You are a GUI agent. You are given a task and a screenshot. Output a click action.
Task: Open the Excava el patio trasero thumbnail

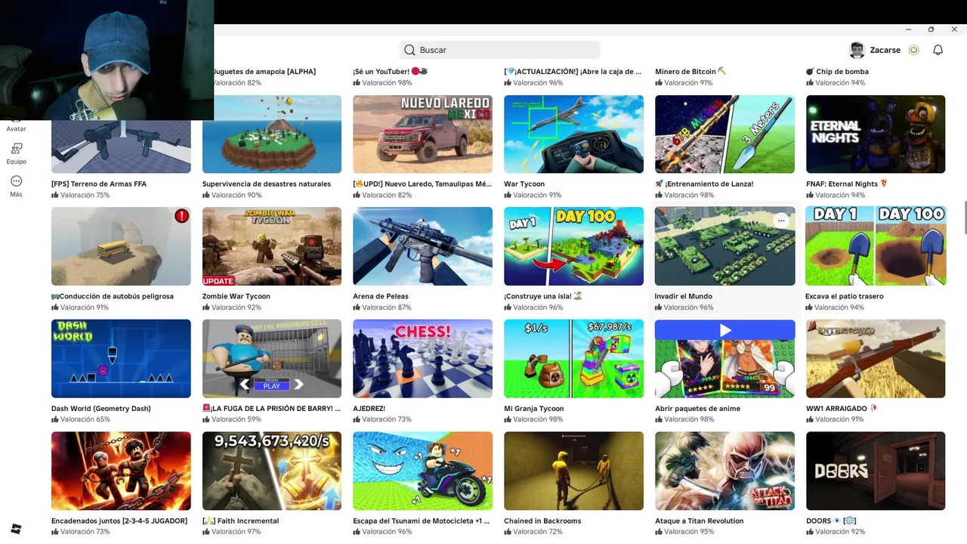[x=876, y=246]
